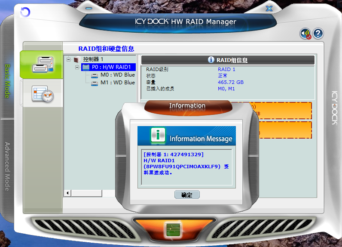This screenshot has height=247, width=342.
Task: Click the lower orange disk block
Action: tap(284, 130)
